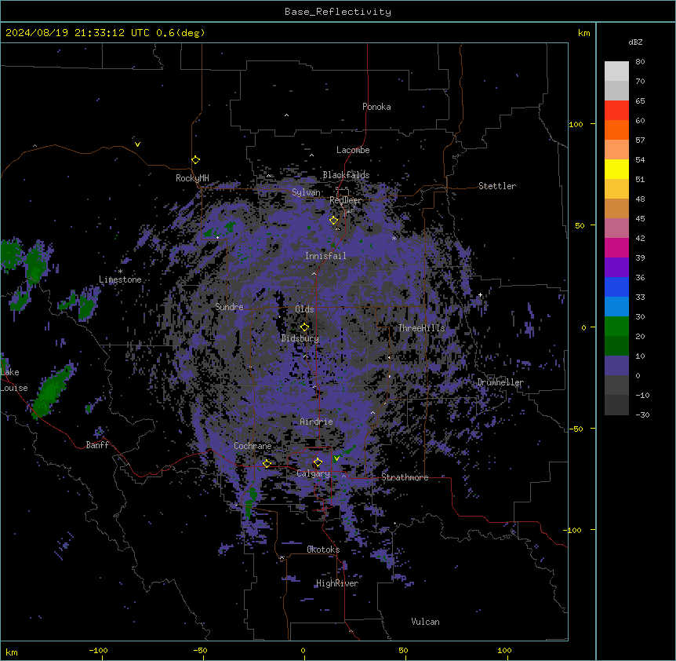The height and width of the screenshot is (661, 676).
Task: Click the ThreeHills label
Action: point(421,328)
